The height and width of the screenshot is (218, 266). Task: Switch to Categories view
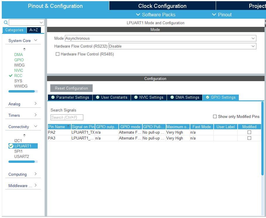point(14,30)
